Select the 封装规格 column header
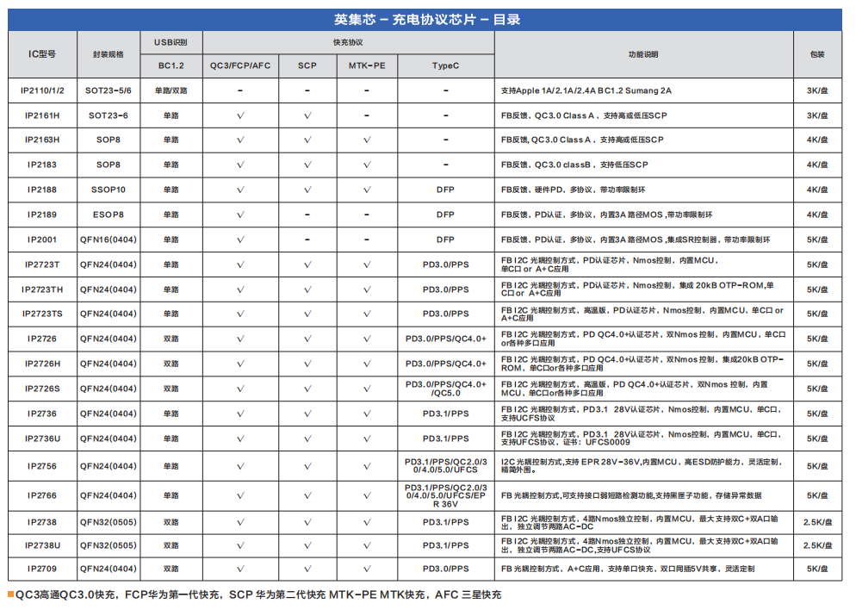Screen dimensions: 856x616 click(109, 54)
